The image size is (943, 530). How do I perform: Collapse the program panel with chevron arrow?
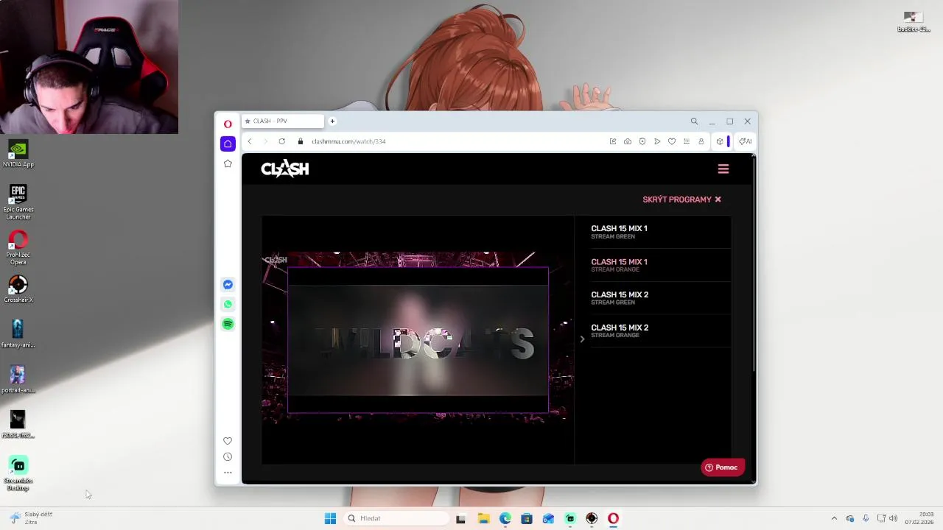[582, 339]
